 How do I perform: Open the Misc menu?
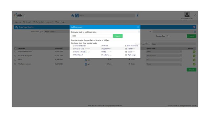tap(57, 22)
